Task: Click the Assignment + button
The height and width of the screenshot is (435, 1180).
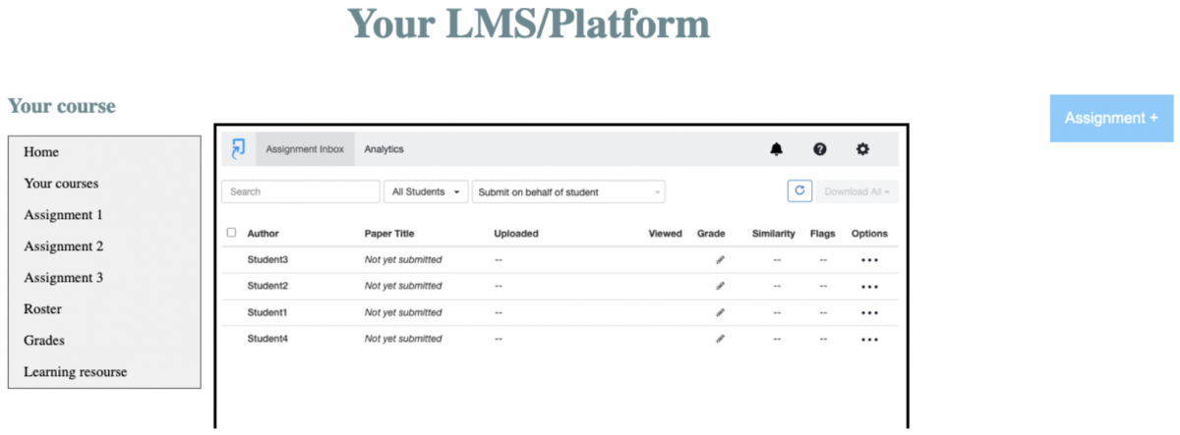Action: click(1111, 118)
